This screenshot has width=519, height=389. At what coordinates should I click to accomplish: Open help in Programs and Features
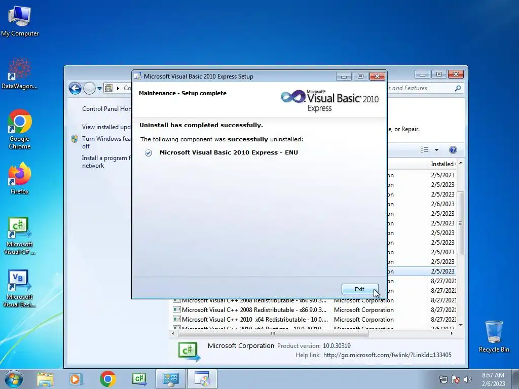(x=453, y=150)
